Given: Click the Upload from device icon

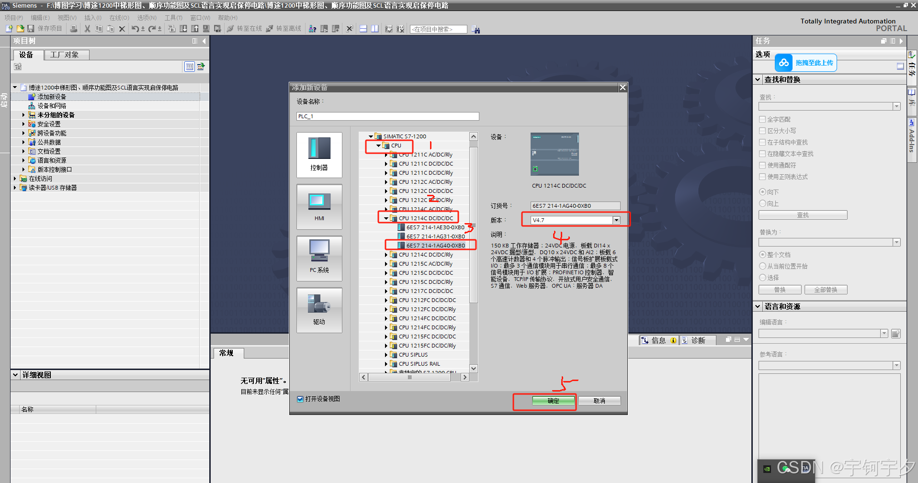Looking at the screenshot, I should [195, 29].
